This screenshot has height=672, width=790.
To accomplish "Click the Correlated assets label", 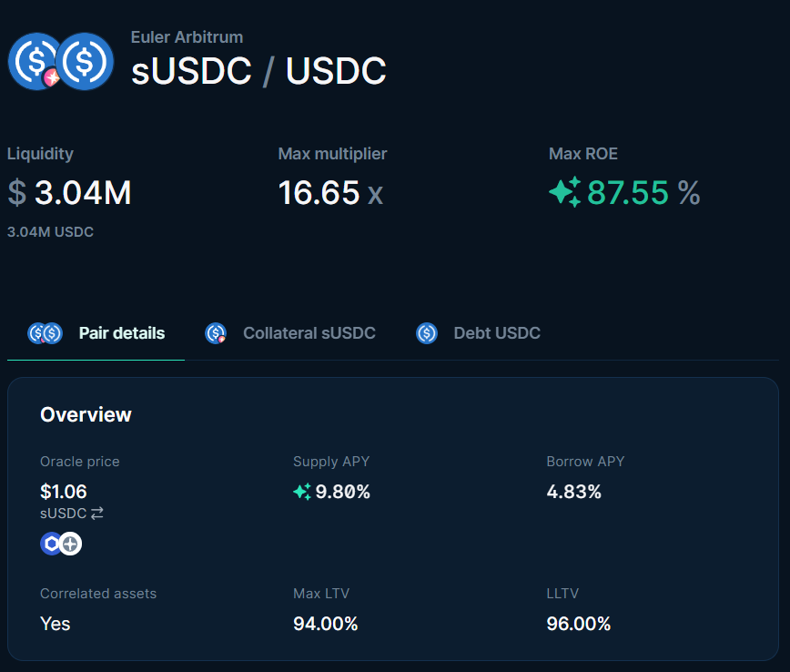I will click(x=98, y=594).
